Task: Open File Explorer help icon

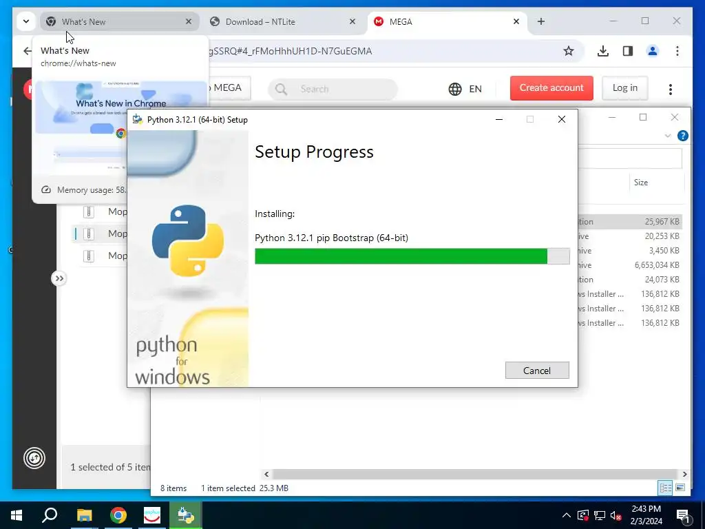Action: click(682, 136)
